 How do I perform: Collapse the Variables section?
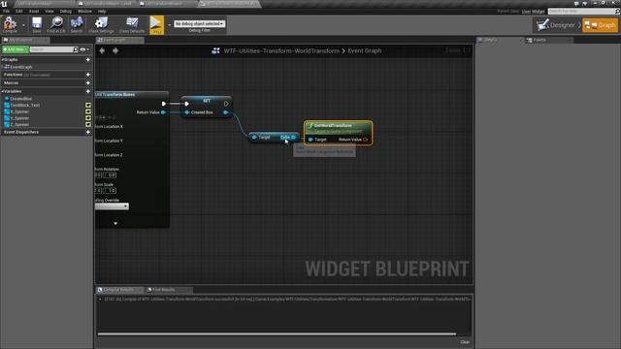[2, 91]
